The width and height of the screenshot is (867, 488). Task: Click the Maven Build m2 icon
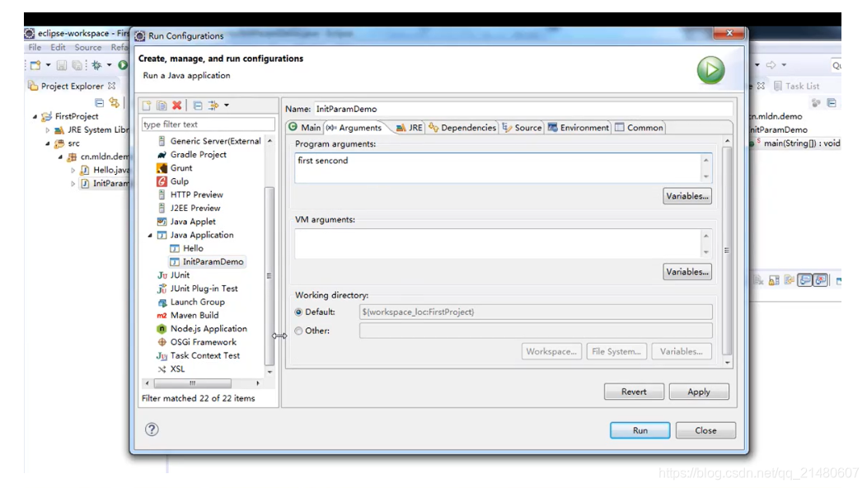coord(162,316)
